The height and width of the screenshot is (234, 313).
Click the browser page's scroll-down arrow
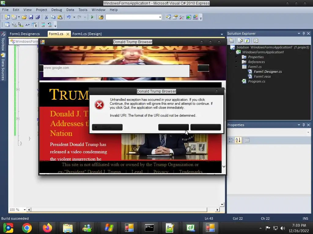(x=224, y=166)
